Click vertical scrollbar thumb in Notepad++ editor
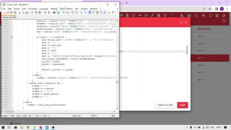The height and width of the screenshot is (130, 231). tap(117, 82)
